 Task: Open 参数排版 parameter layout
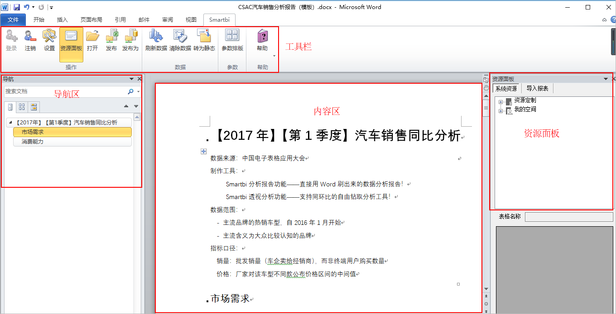point(232,40)
